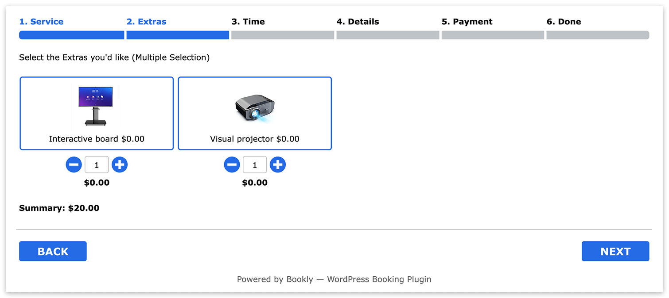Viewport: 669px width, 298px height.
Task: Select the Visual projector extra card
Action: click(x=255, y=114)
